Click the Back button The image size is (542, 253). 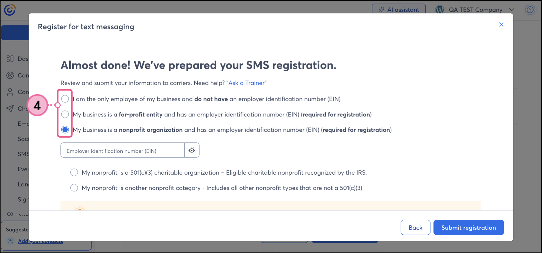415,227
